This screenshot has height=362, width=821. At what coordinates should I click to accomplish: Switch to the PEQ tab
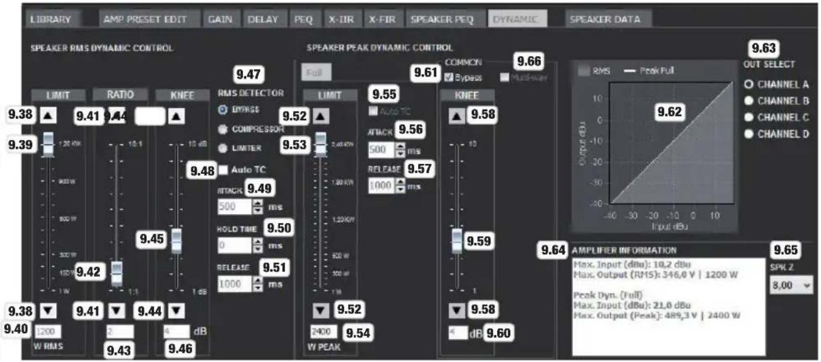[304, 19]
